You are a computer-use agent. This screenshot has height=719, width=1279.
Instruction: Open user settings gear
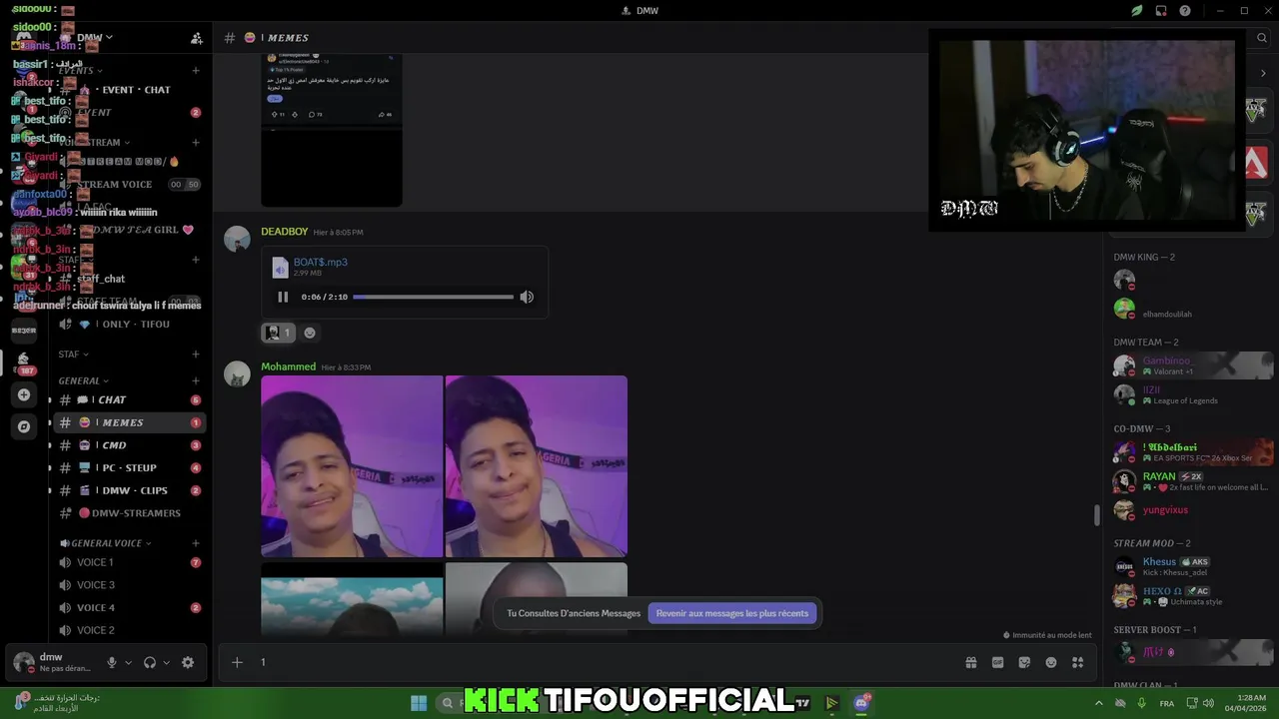(188, 662)
